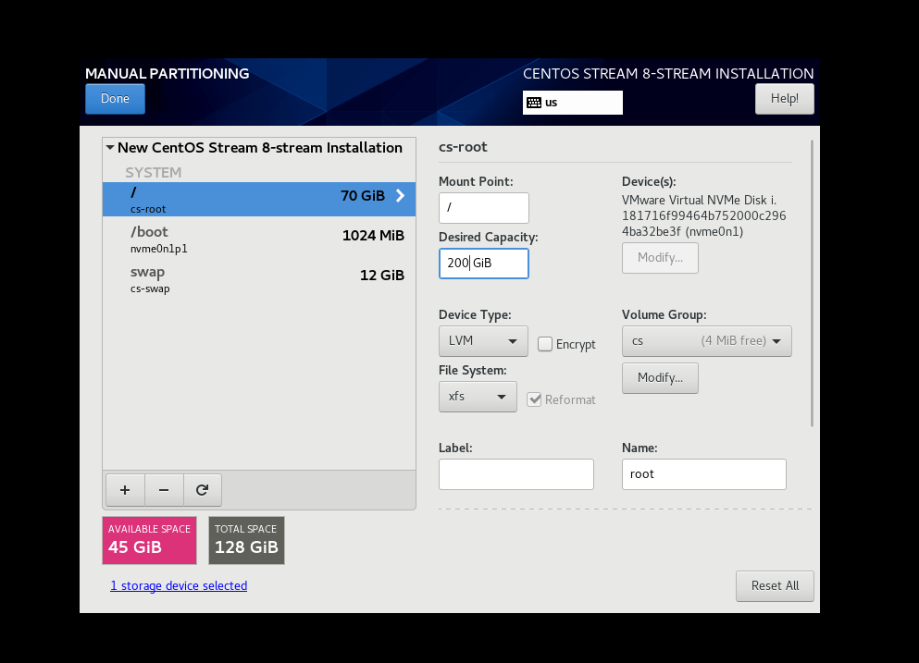Click the Reset All button
919x663 pixels.
[775, 585]
